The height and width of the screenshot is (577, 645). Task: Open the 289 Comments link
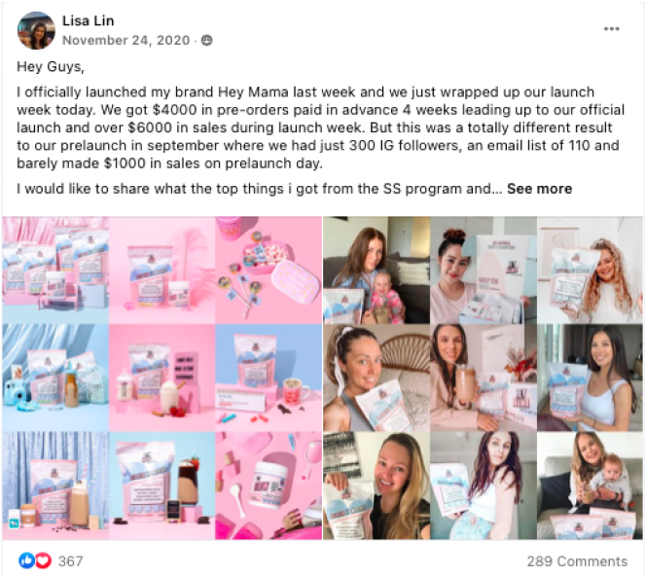click(x=577, y=561)
